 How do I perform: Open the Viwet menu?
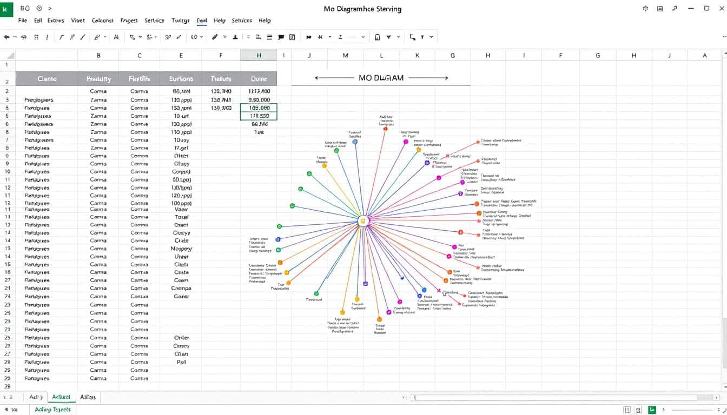78,21
